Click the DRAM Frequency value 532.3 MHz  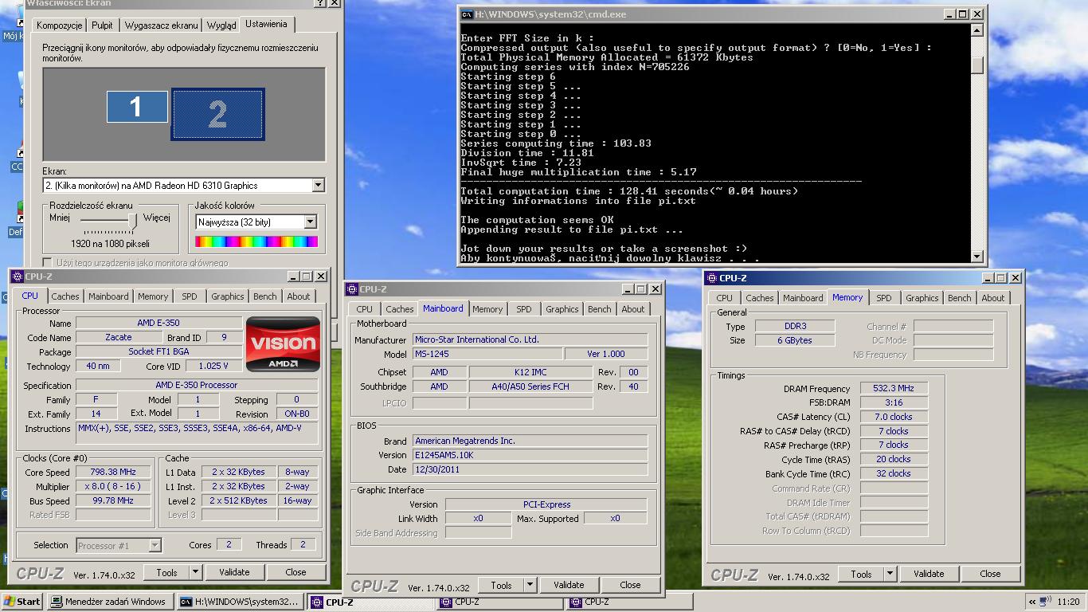click(894, 389)
